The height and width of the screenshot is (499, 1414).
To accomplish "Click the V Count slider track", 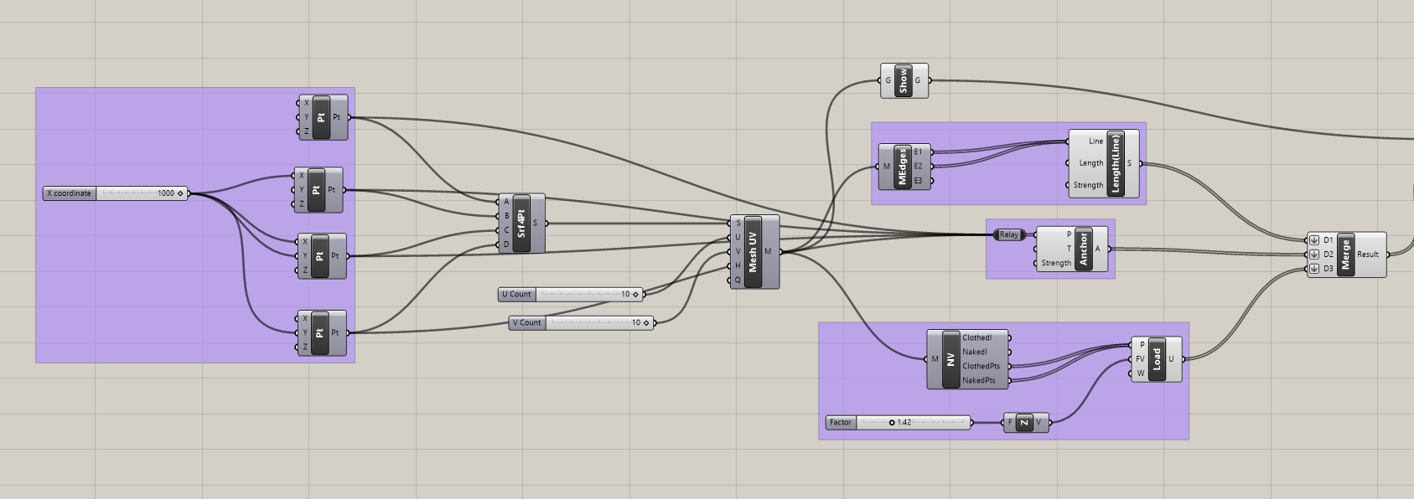I will [587, 323].
